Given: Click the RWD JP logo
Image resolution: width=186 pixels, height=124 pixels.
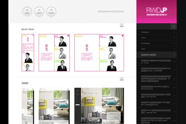Looking at the screenshot, I should tap(157, 11).
